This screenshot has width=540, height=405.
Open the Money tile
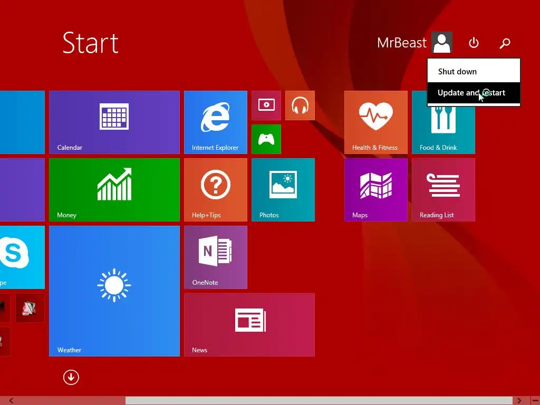(x=114, y=190)
